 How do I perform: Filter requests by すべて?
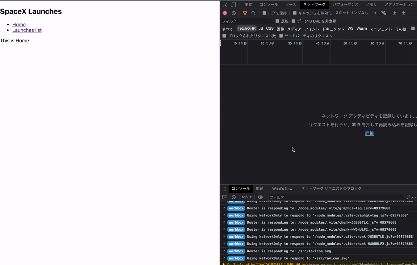(x=227, y=29)
